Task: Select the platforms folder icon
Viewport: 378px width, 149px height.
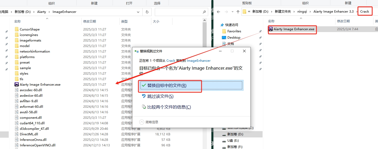Action: [17, 57]
